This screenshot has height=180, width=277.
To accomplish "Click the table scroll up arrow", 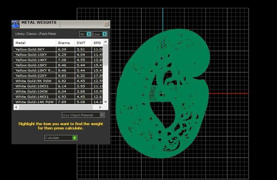I will [x=106, y=42].
